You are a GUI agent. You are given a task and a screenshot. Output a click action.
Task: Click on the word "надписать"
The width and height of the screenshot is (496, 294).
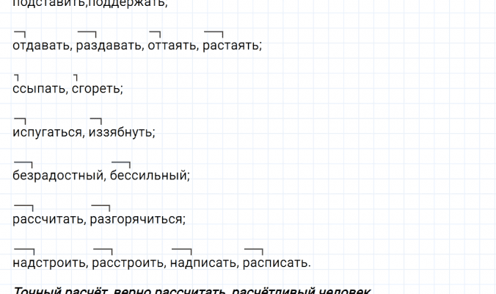pyautogui.click(x=202, y=262)
